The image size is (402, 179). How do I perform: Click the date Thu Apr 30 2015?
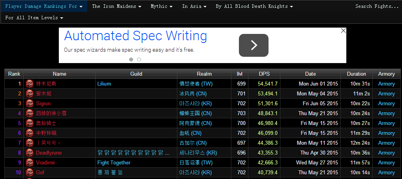pos(319,153)
